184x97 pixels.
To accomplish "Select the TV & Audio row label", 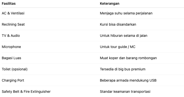I will click(11, 36).
